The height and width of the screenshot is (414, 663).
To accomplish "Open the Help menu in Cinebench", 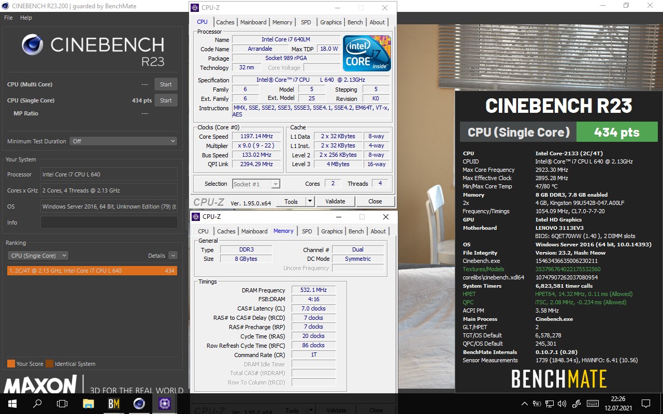I will (26, 18).
